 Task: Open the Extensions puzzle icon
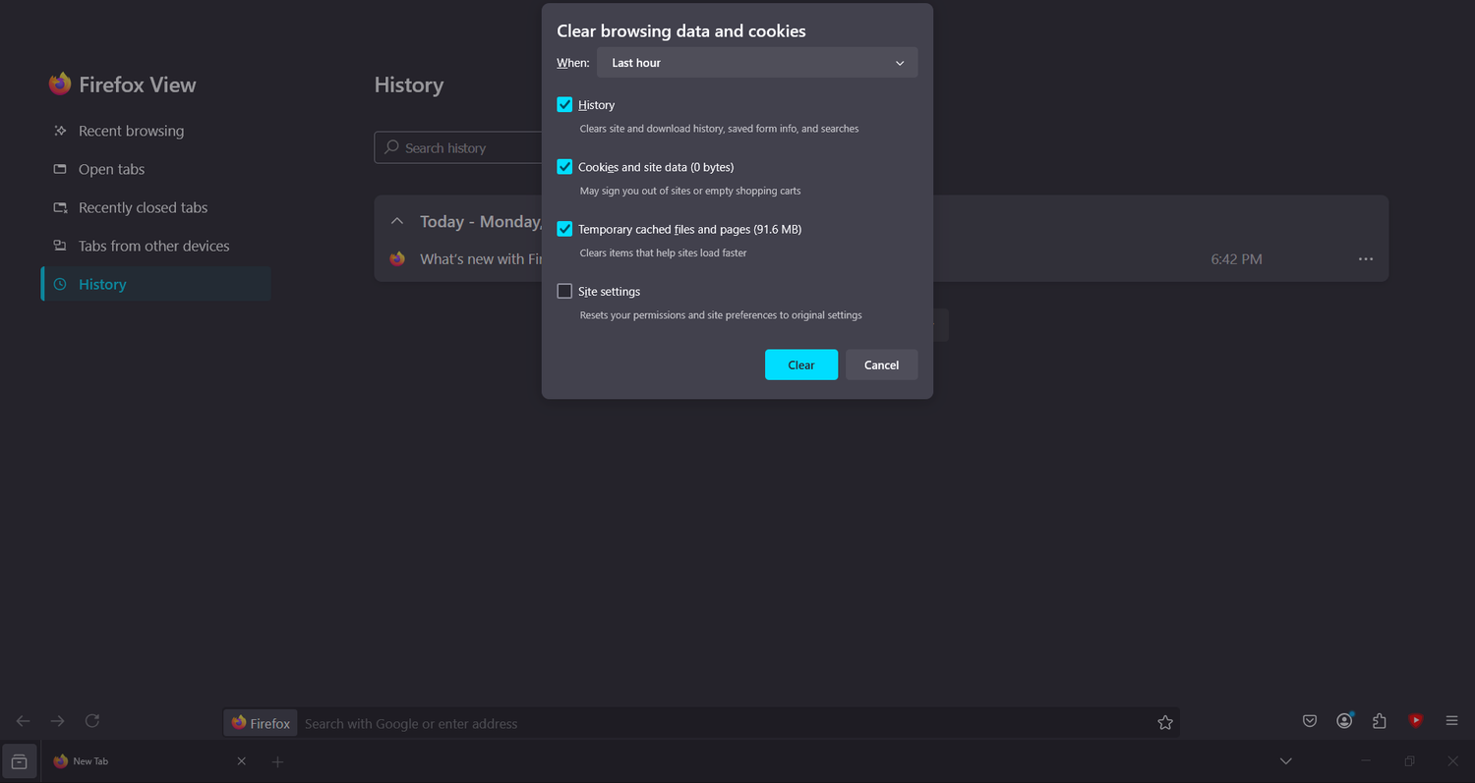(1380, 721)
